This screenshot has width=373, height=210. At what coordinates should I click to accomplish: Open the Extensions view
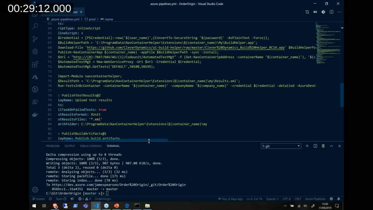pyautogui.click(x=35, y=64)
